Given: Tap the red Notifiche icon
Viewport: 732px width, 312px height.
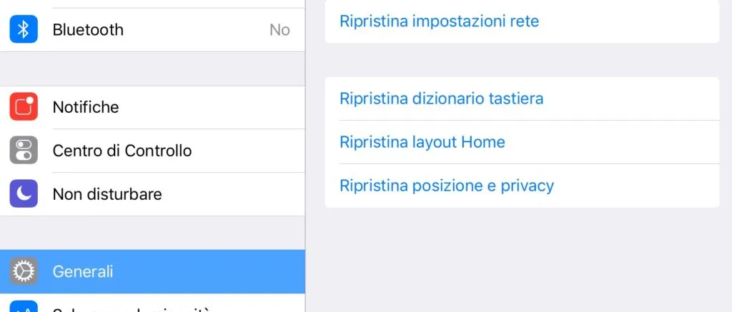Looking at the screenshot, I should pos(24,107).
